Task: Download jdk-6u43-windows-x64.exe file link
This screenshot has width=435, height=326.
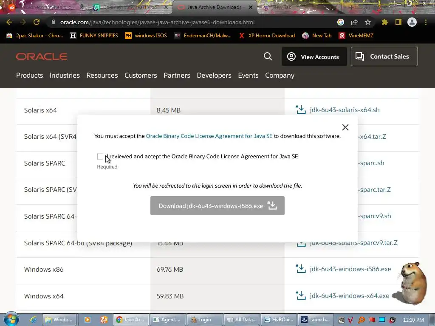Action: 350,296
